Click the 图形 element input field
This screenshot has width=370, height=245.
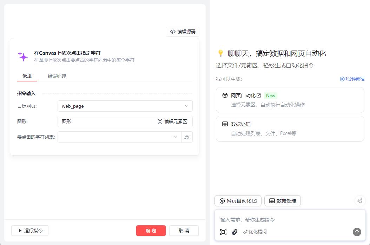click(x=105, y=121)
